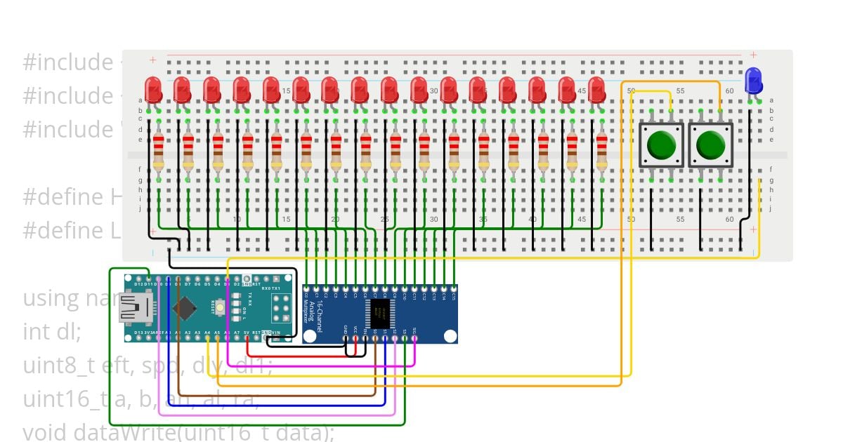Select the multiplexer's black chip

click(x=380, y=313)
